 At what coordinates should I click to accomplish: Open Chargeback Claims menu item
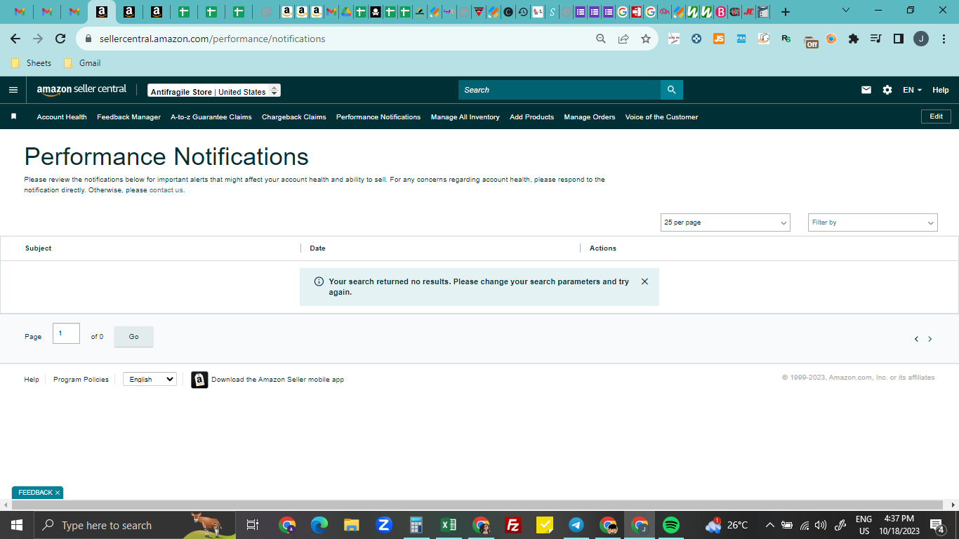[x=294, y=117]
